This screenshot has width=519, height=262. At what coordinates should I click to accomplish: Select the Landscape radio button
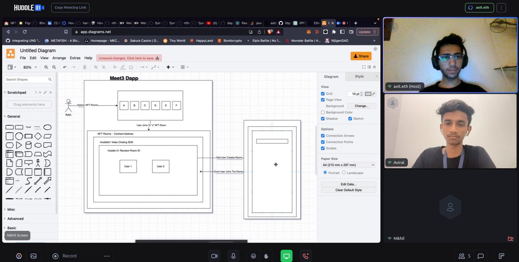[x=344, y=173]
